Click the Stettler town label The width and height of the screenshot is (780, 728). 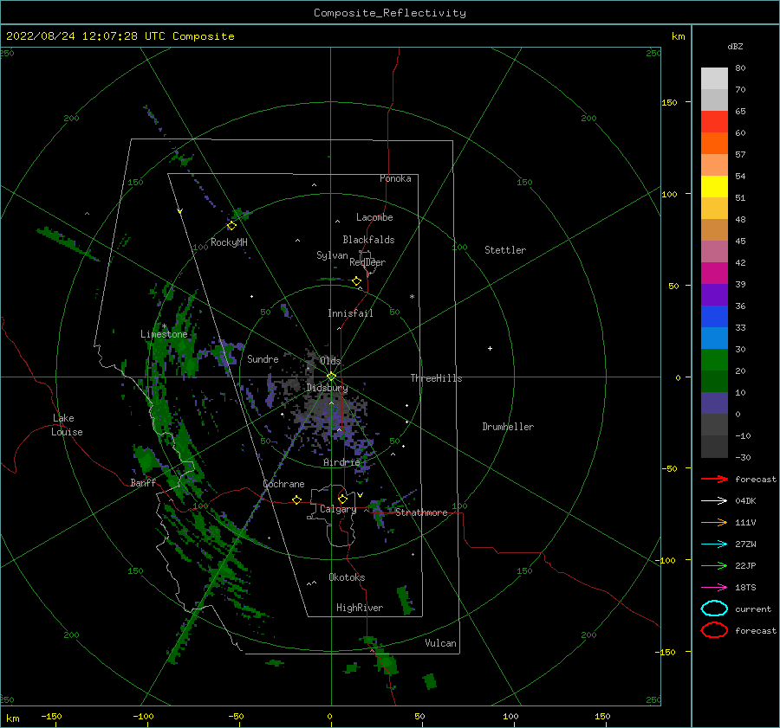click(x=505, y=250)
